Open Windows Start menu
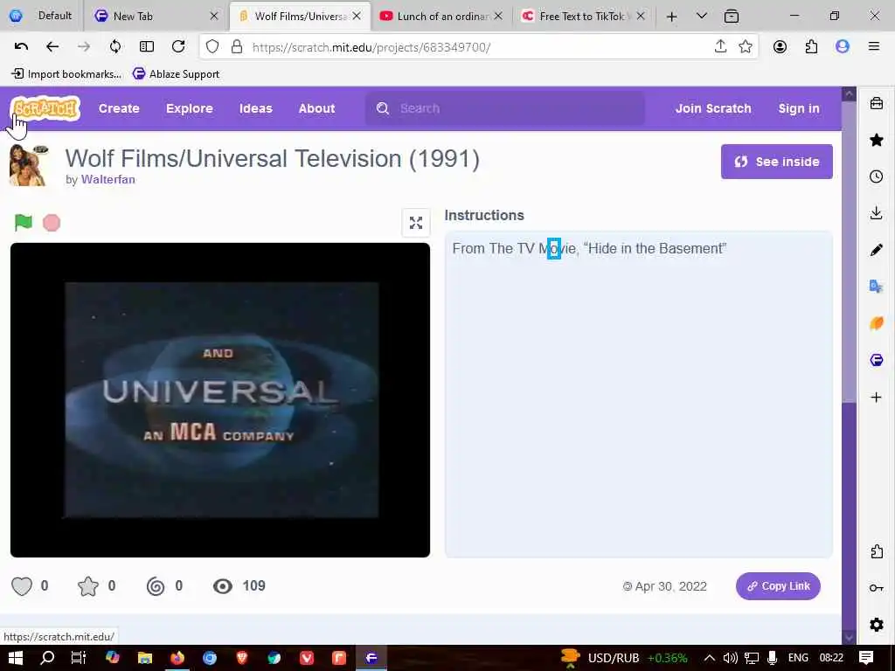 pyautogui.click(x=16, y=658)
